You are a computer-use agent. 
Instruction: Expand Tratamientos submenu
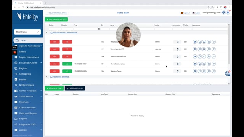41,96
